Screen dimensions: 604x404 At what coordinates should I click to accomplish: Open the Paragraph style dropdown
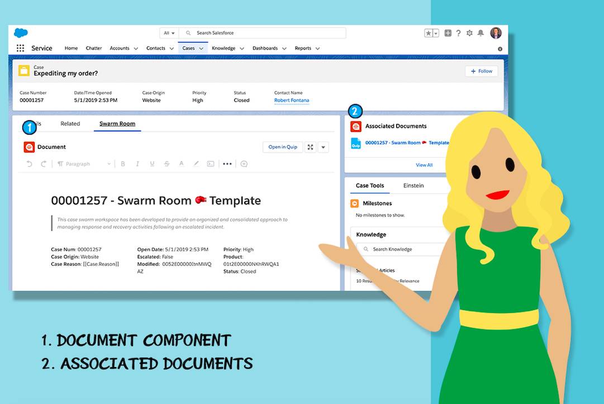pos(84,164)
